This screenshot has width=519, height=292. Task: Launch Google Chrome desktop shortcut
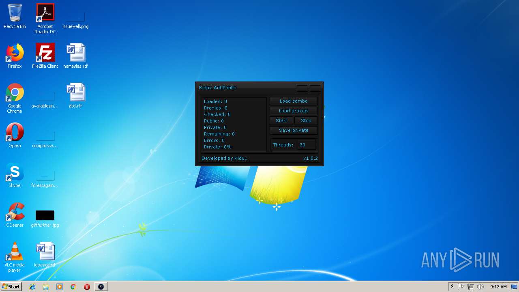click(15, 98)
